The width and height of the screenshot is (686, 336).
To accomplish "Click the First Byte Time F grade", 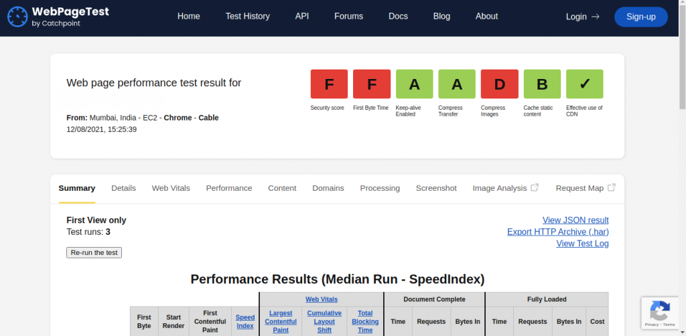I will pos(371,84).
